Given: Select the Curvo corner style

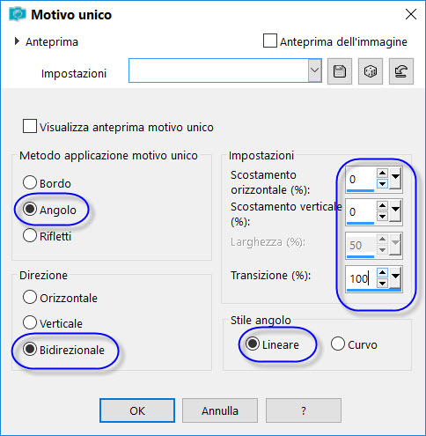Looking at the screenshot, I should pyautogui.click(x=338, y=344).
